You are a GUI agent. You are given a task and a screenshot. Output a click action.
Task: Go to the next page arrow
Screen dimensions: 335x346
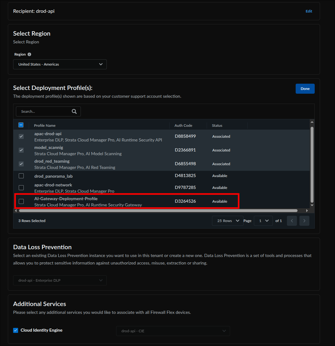pyautogui.click(x=304, y=221)
